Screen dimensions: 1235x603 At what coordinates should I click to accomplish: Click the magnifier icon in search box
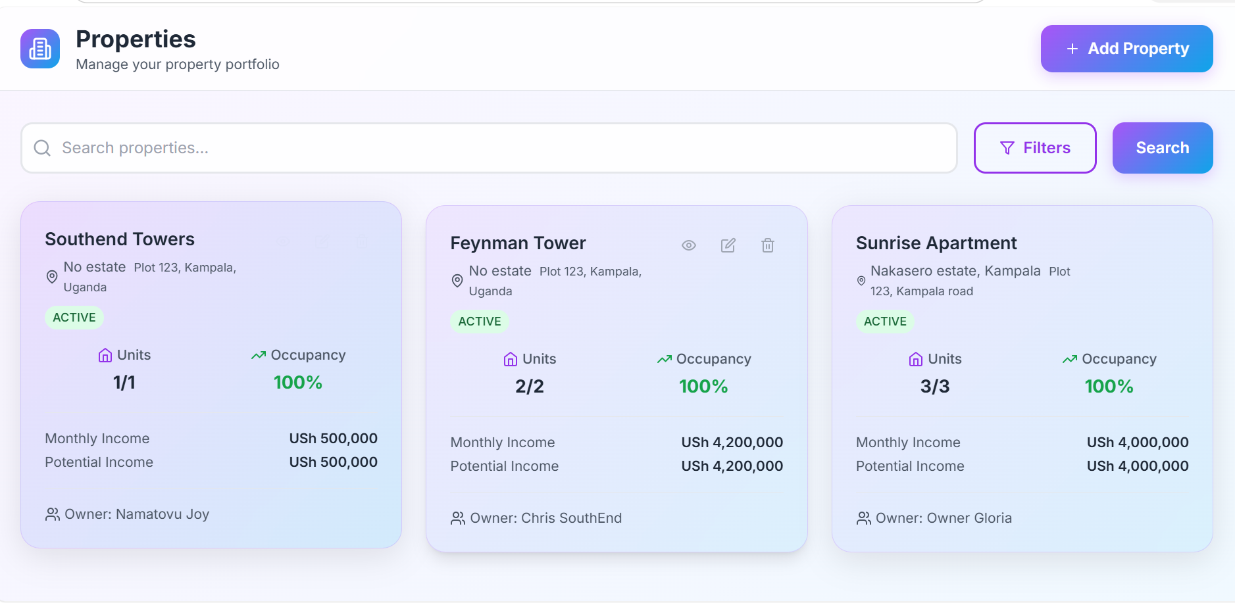(42, 148)
